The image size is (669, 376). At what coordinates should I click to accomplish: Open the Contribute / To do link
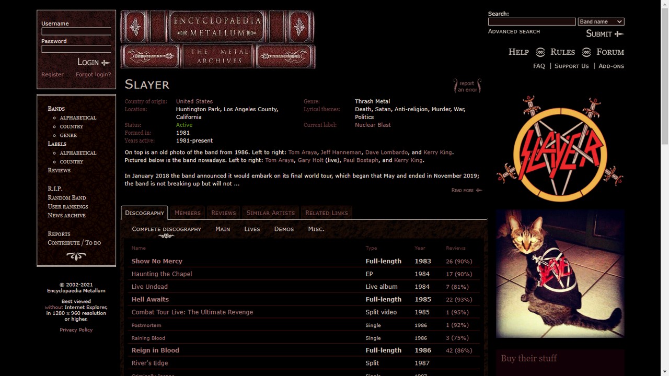click(74, 243)
